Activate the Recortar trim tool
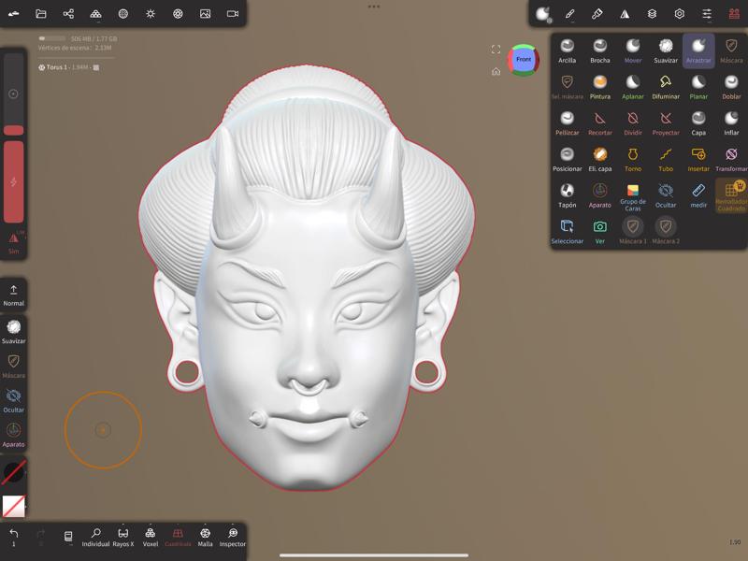748x561 pixels. coord(600,122)
